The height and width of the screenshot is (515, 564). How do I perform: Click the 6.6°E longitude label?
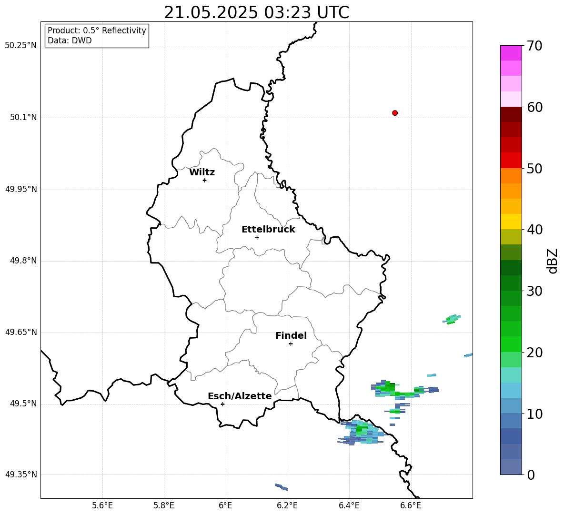(x=411, y=505)
